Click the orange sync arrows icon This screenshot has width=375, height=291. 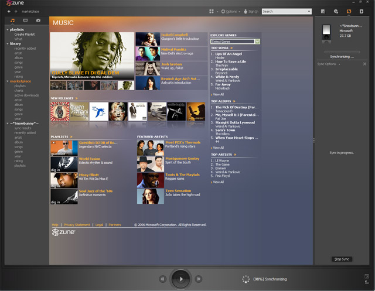pos(349,12)
